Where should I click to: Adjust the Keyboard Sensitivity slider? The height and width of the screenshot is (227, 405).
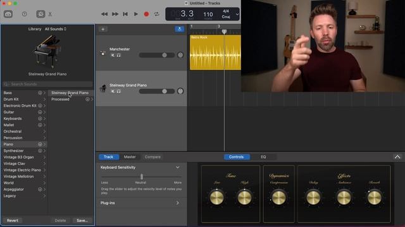tap(142, 177)
